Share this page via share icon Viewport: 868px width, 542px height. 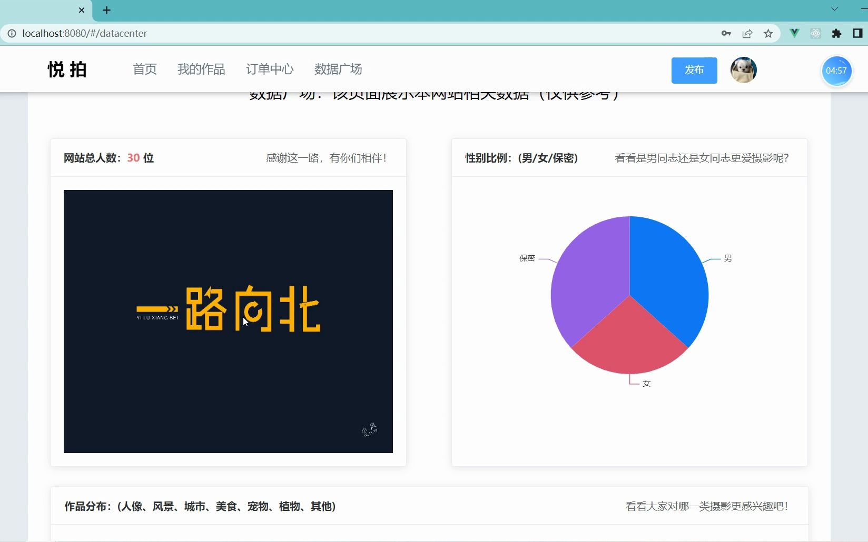click(x=747, y=33)
